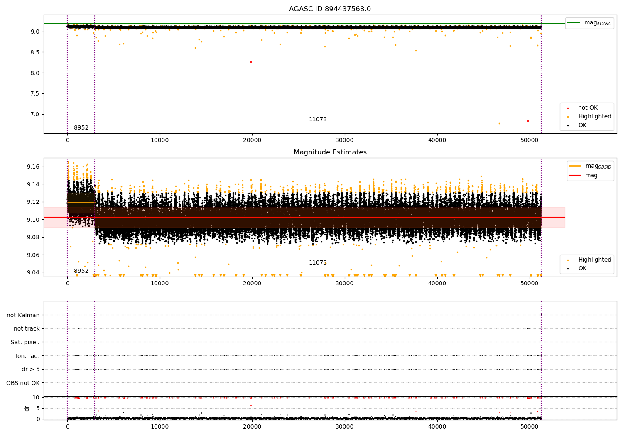Click the 'OK' marker in Magnitude Estimates legend
The width and height of the screenshot is (623, 436).
(x=568, y=269)
